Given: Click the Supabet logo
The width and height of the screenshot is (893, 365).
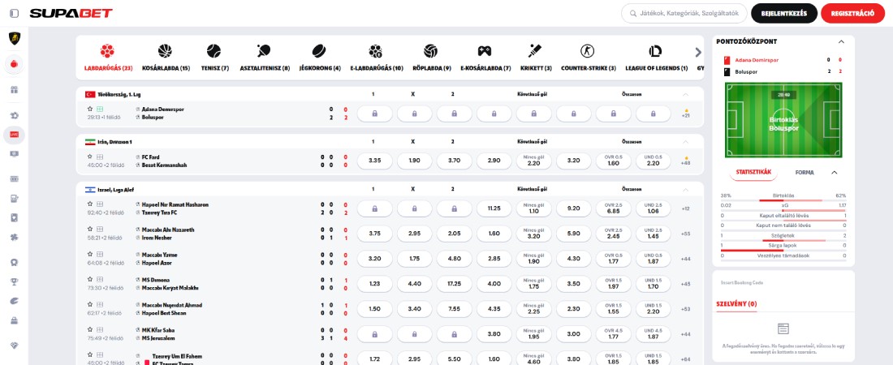Looking at the screenshot, I should [x=71, y=13].
